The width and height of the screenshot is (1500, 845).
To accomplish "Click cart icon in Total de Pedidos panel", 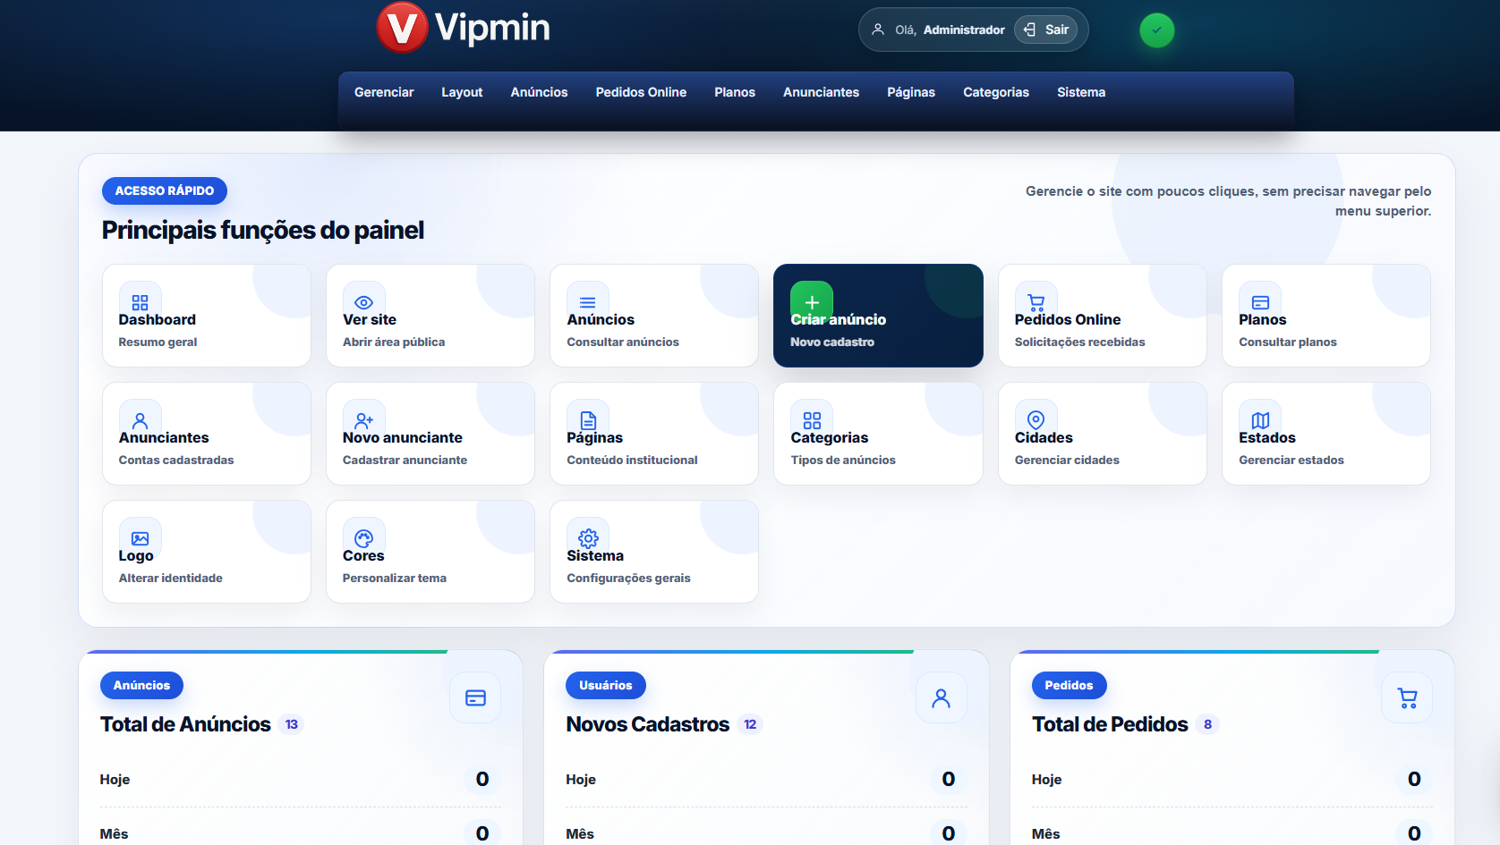I will point(1407,697).
